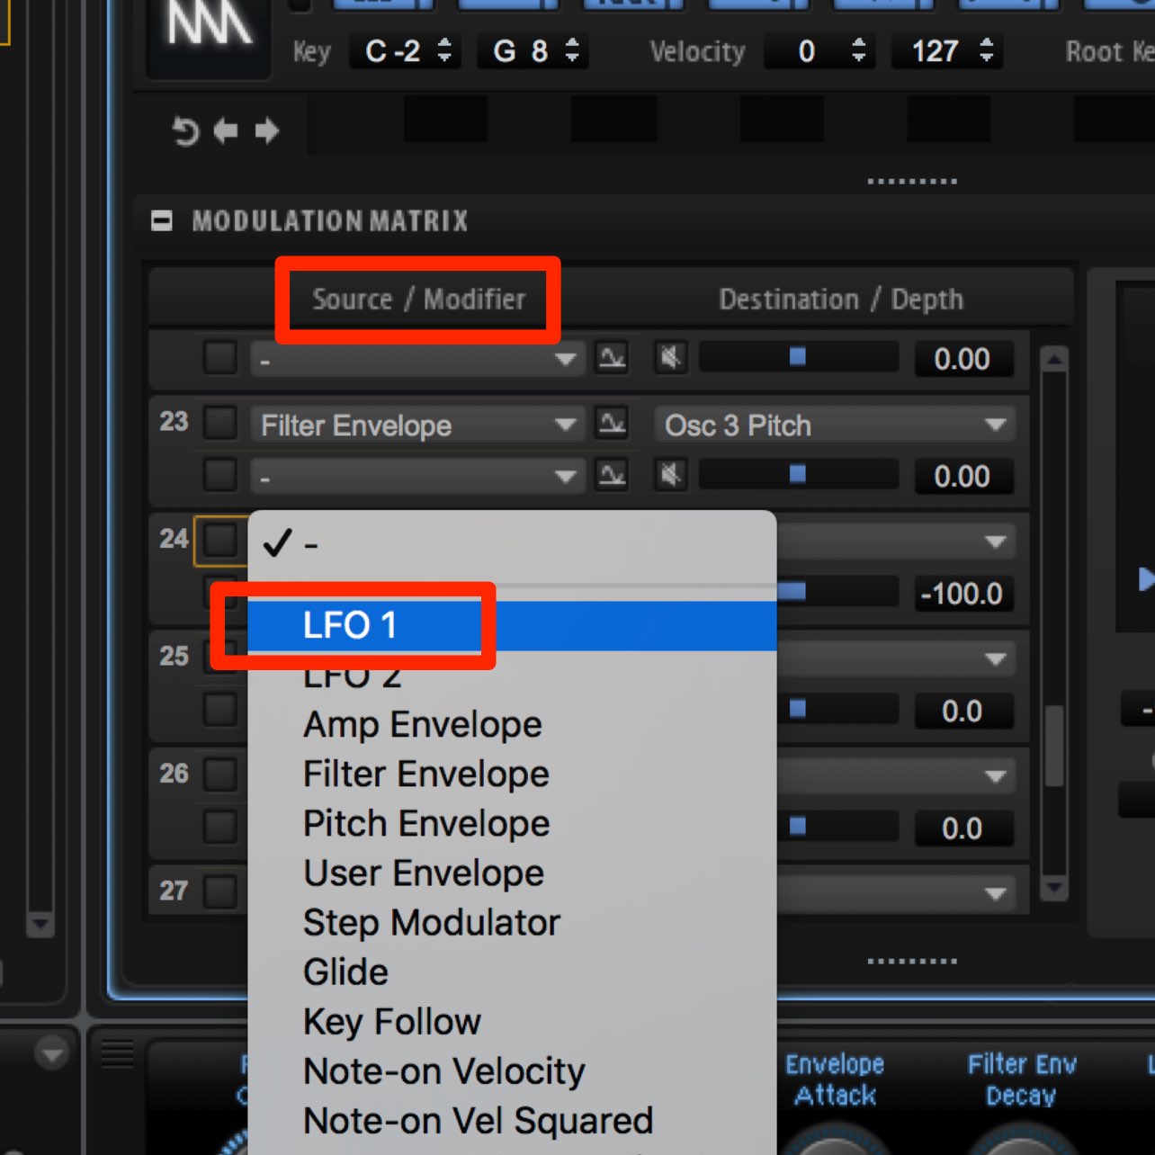The width and height of the screenshot is (1155, 1155).
Task: Click the matrix scrollbar up arrow
Action: click(x=1054, y=359)
